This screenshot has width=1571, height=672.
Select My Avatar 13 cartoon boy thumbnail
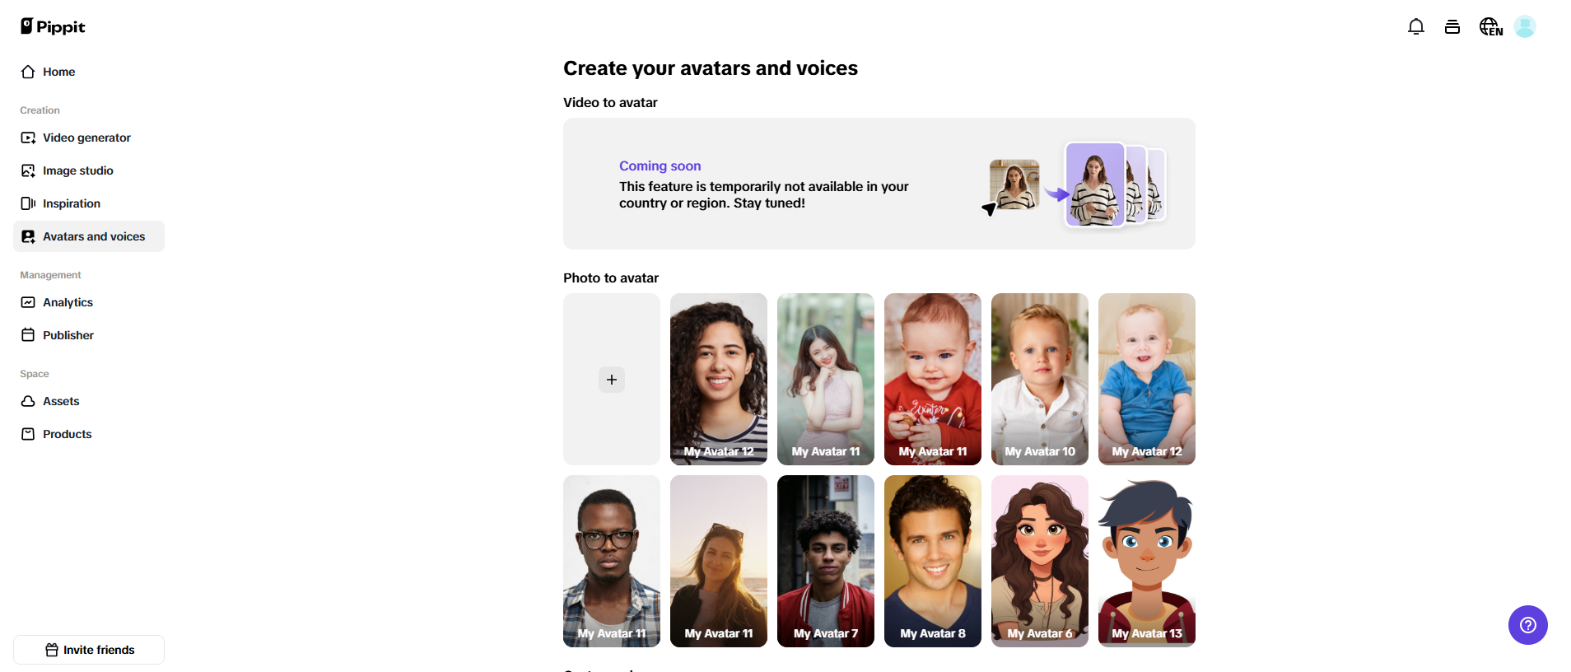click(x=1146, y=561)
